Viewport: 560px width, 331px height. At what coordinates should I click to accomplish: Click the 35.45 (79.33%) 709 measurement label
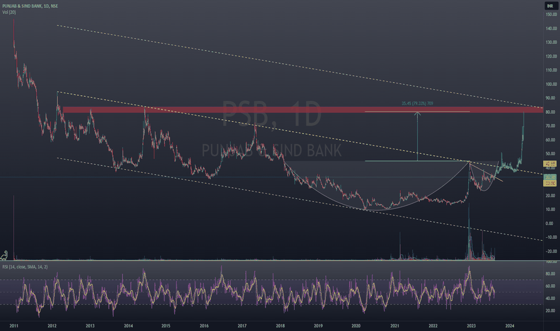[x=417, y=104]
